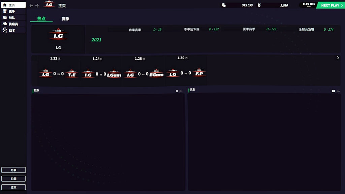345x194 pixels.
Task: Click the 10 / 10 message counter
Action: (x=335, y=91)
